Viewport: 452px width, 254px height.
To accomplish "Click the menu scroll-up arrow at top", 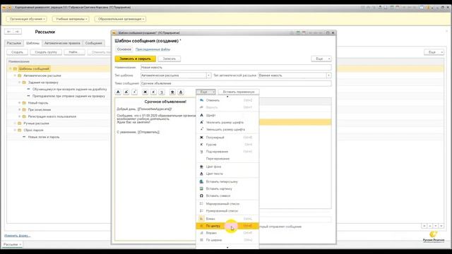I will coord(227,97).
